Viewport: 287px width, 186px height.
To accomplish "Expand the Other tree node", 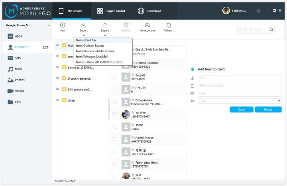I will click(57, 100).
